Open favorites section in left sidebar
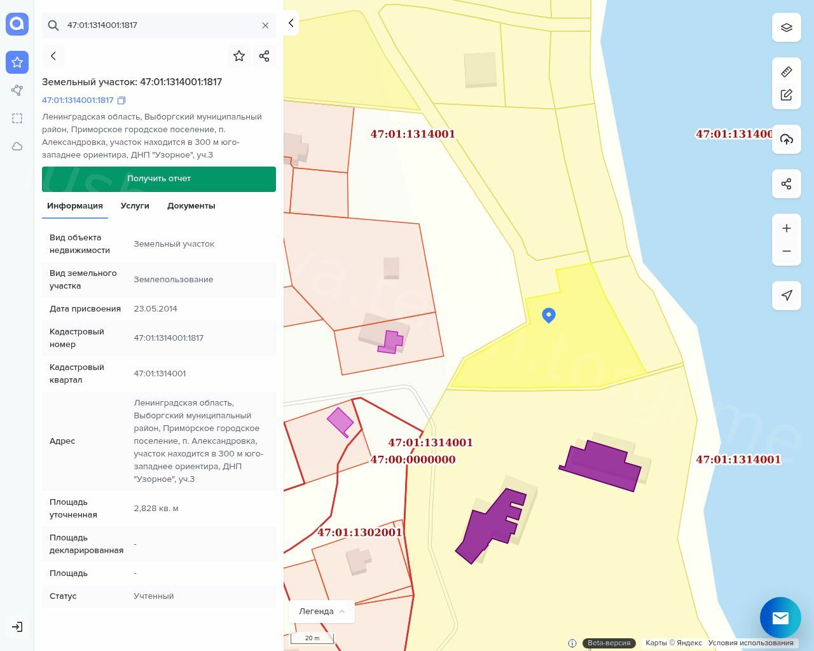814x651 pixels. (17, 62)
